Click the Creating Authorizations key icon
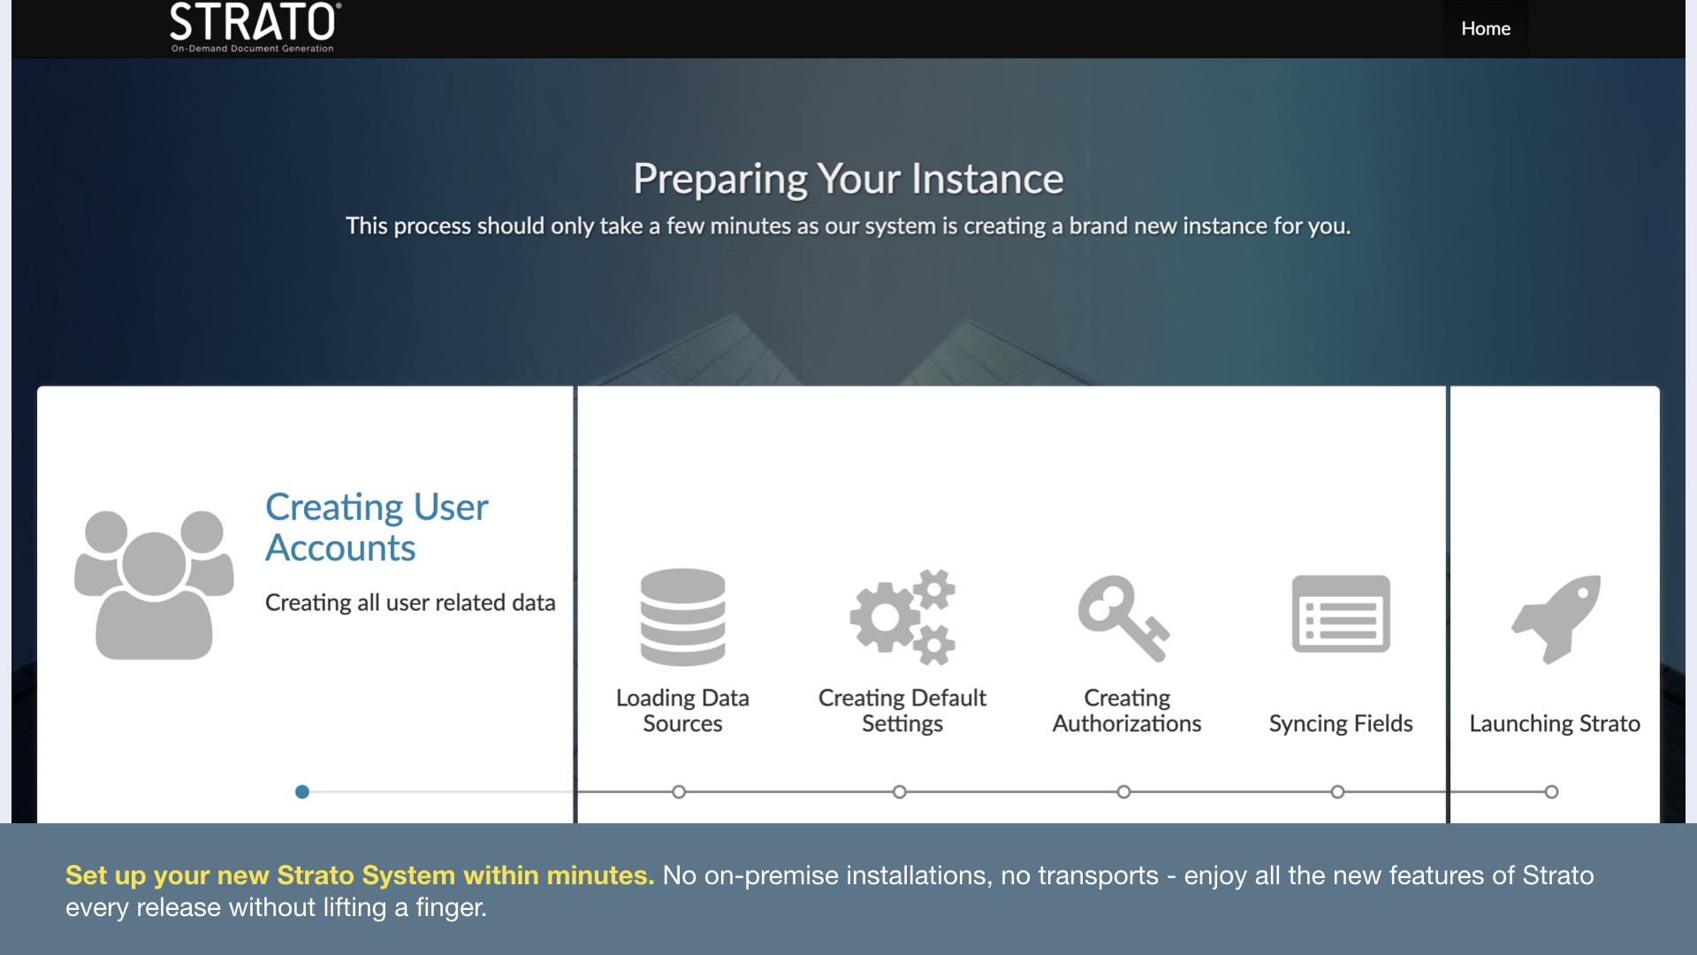1697x955 pixels. [x=1124, y=618]
